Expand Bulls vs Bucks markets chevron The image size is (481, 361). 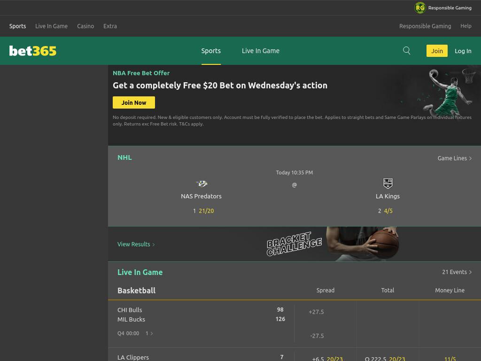[x=151, y=333]
